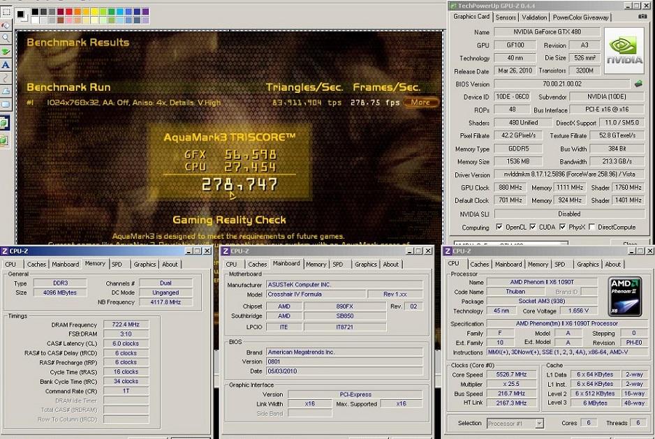Click the Multiplier value x 25.5
The image size is (655, 439).
click(512, 384)
